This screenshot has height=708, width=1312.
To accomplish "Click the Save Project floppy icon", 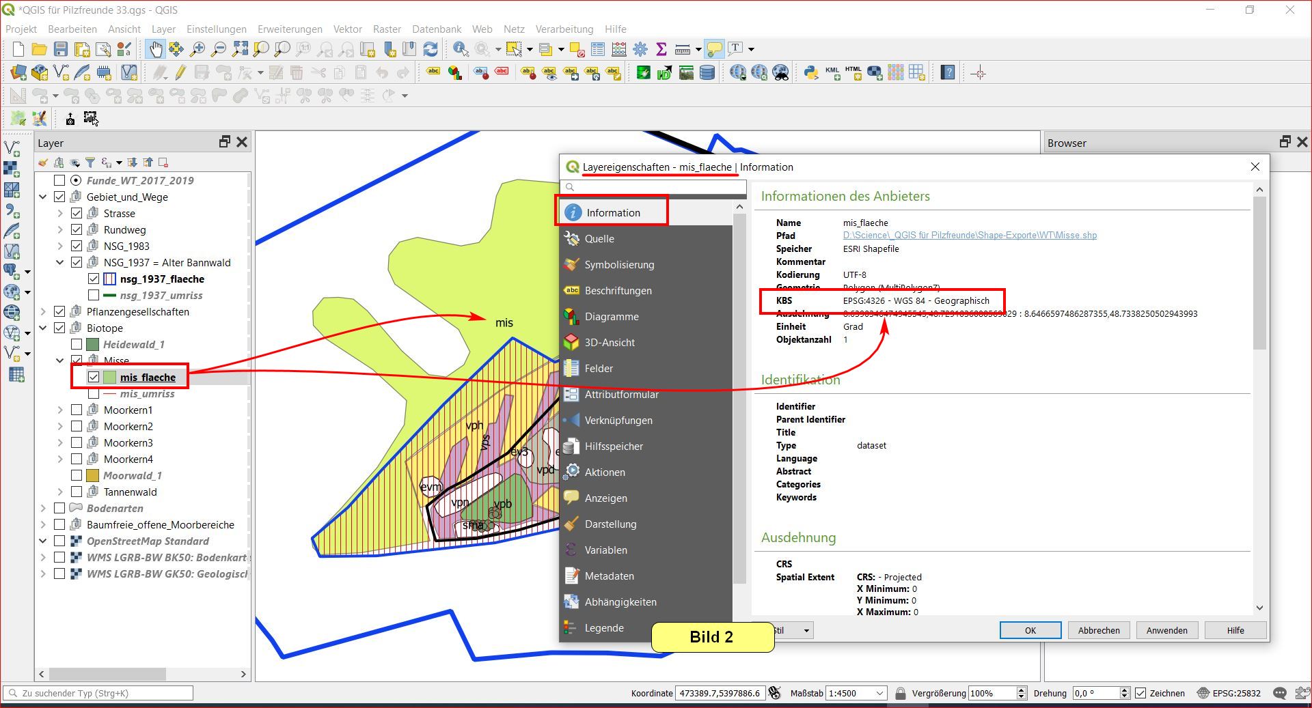I will [61, 49].
